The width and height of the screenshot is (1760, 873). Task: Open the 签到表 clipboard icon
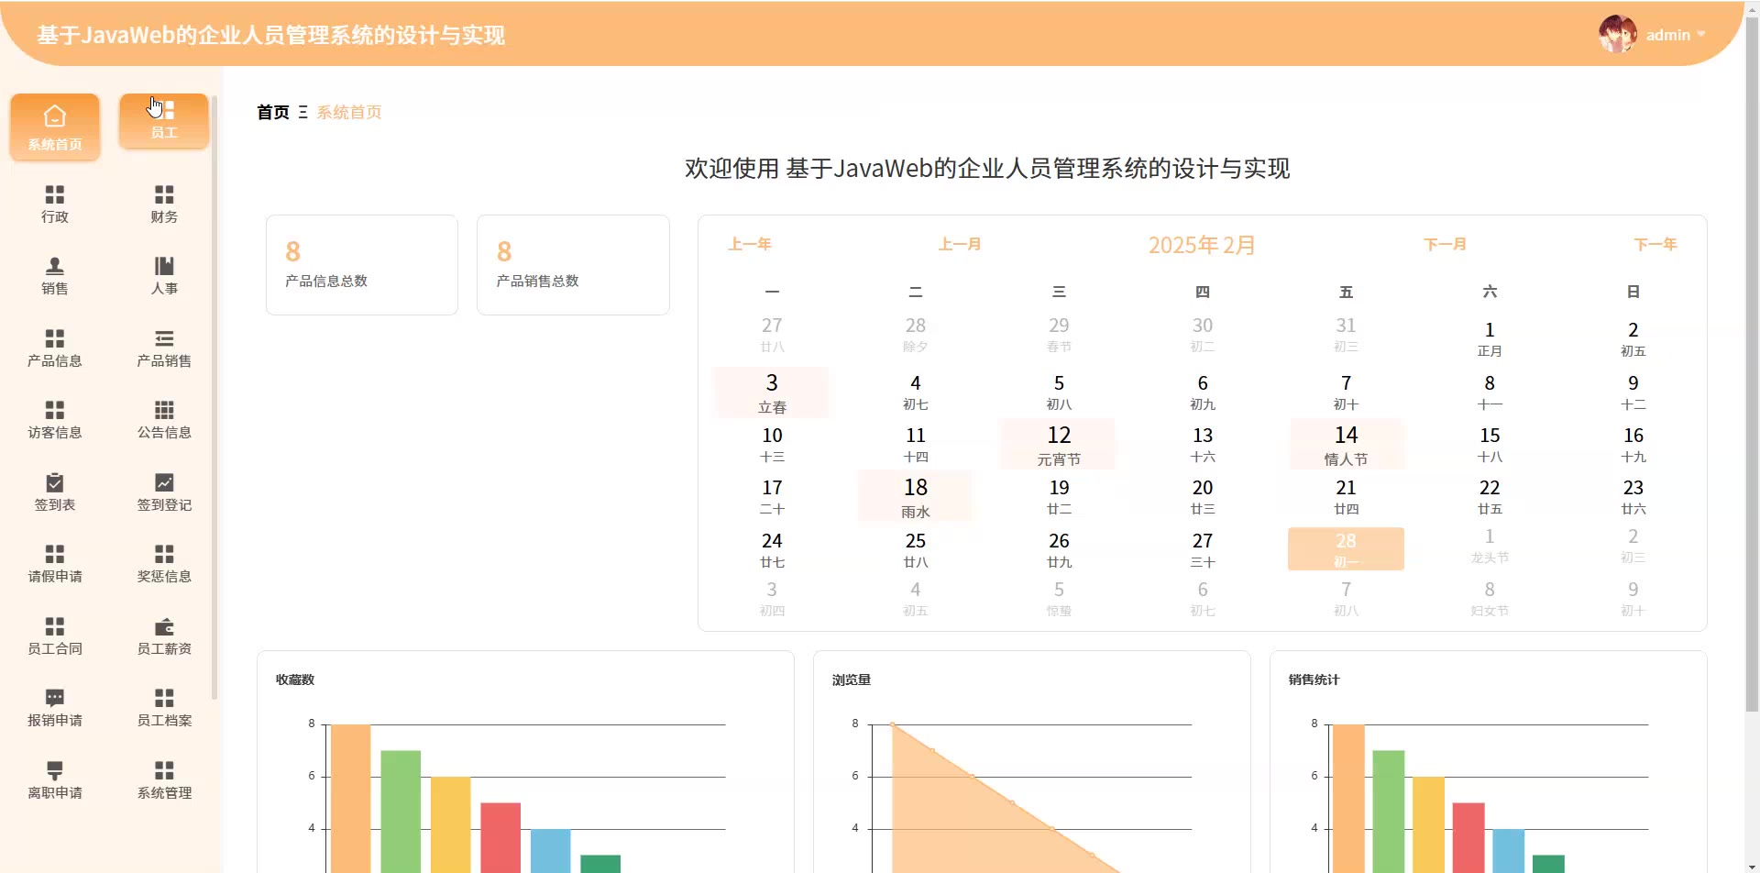(55, 482)
